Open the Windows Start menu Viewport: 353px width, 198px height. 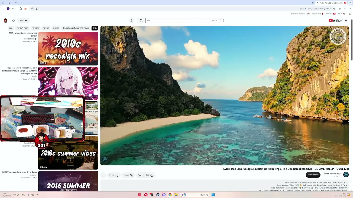(213, 195)
